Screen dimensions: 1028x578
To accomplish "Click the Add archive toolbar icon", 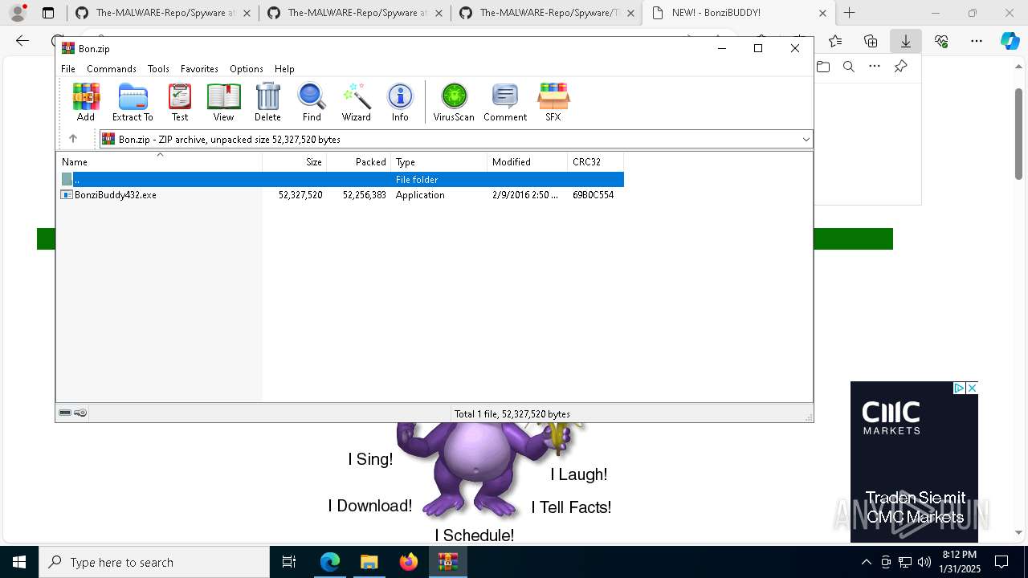I will (86, 102).
